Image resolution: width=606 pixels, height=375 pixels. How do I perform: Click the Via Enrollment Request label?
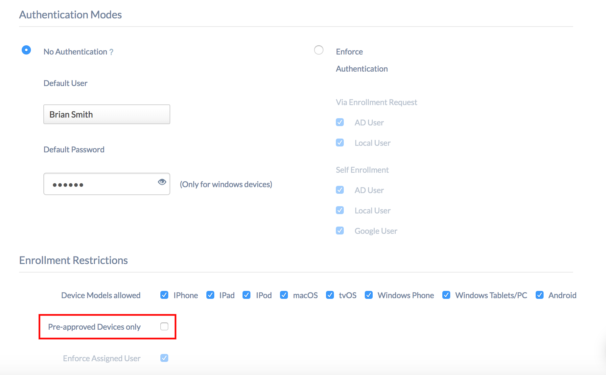point(376,102)
